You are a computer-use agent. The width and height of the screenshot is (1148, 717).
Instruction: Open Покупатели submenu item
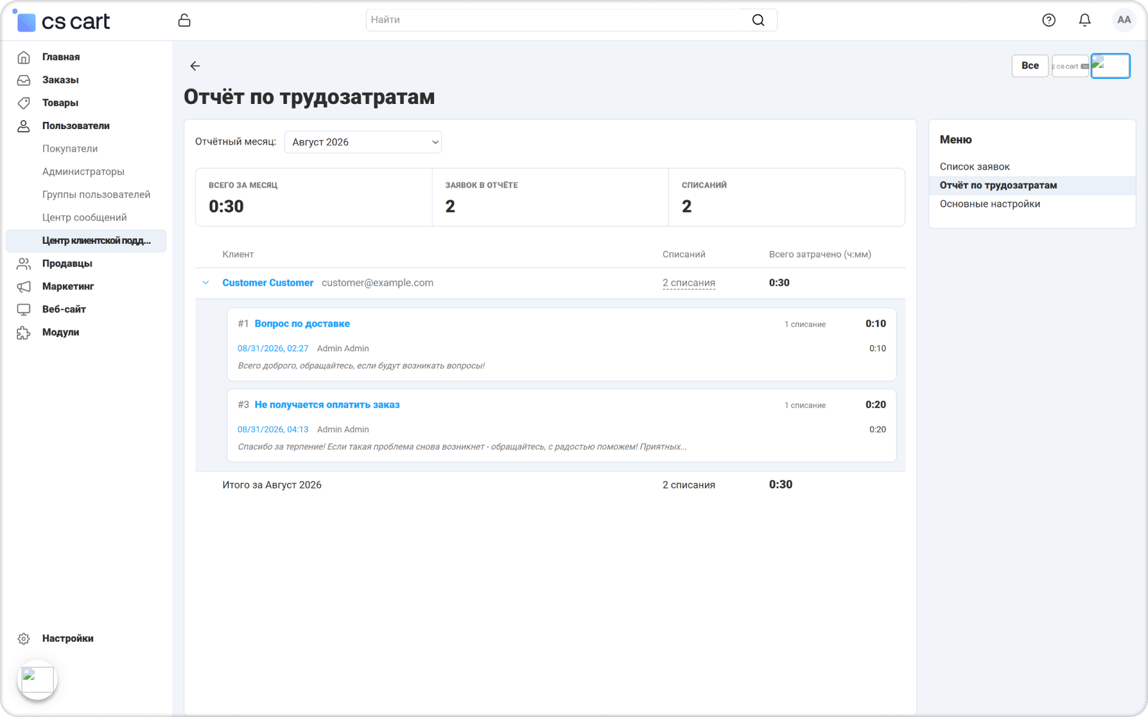(x=70, y=149)
